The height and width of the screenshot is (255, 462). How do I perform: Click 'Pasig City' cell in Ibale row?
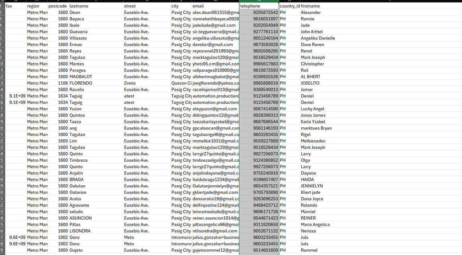(x=181, y=25)
